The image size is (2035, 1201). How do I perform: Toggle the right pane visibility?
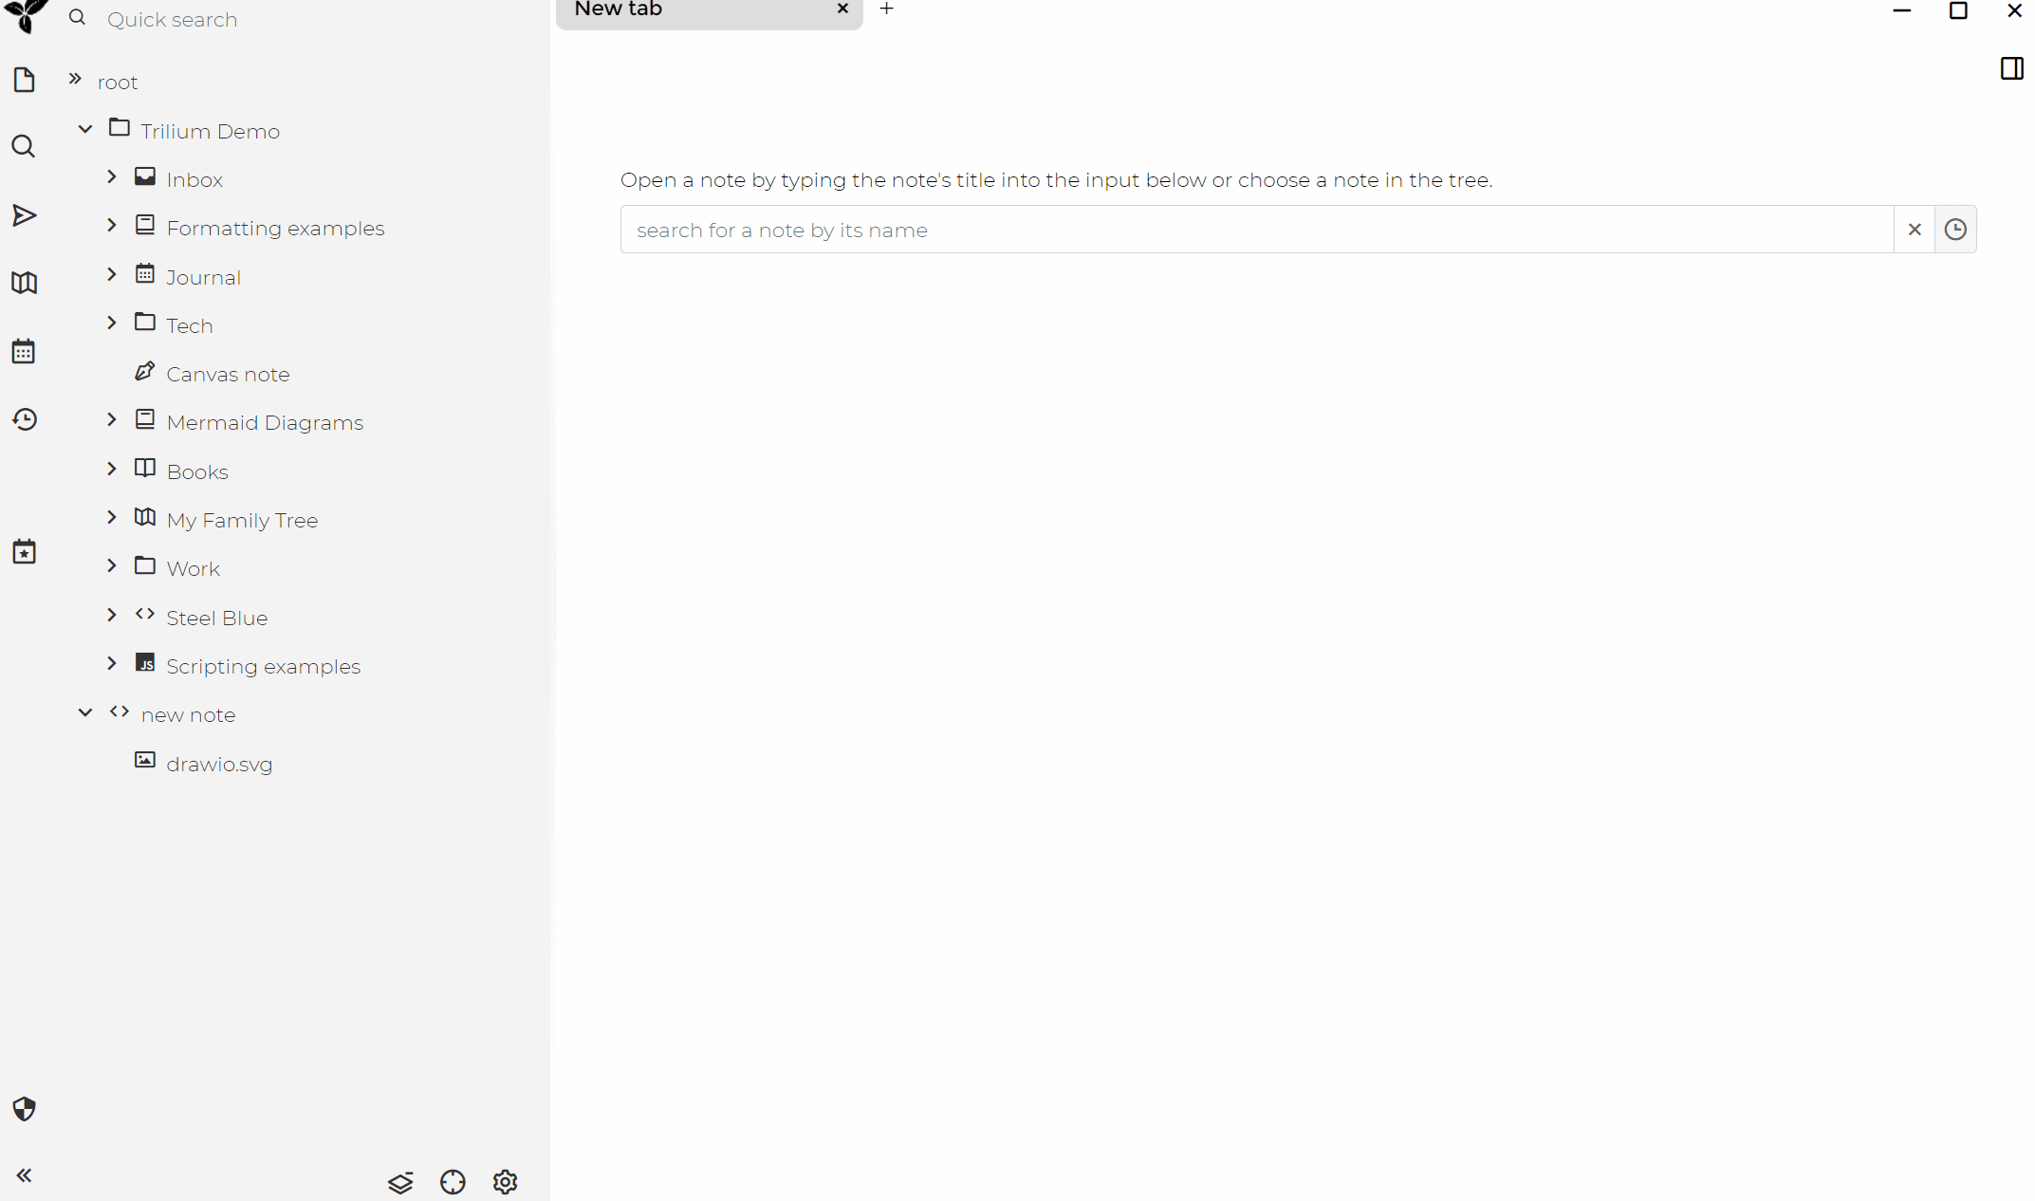pos(2011,68)
